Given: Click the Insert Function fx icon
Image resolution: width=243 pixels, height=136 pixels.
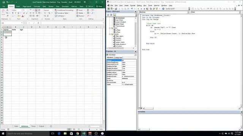Looking at the screenshot, I should (x=38, y=23).
